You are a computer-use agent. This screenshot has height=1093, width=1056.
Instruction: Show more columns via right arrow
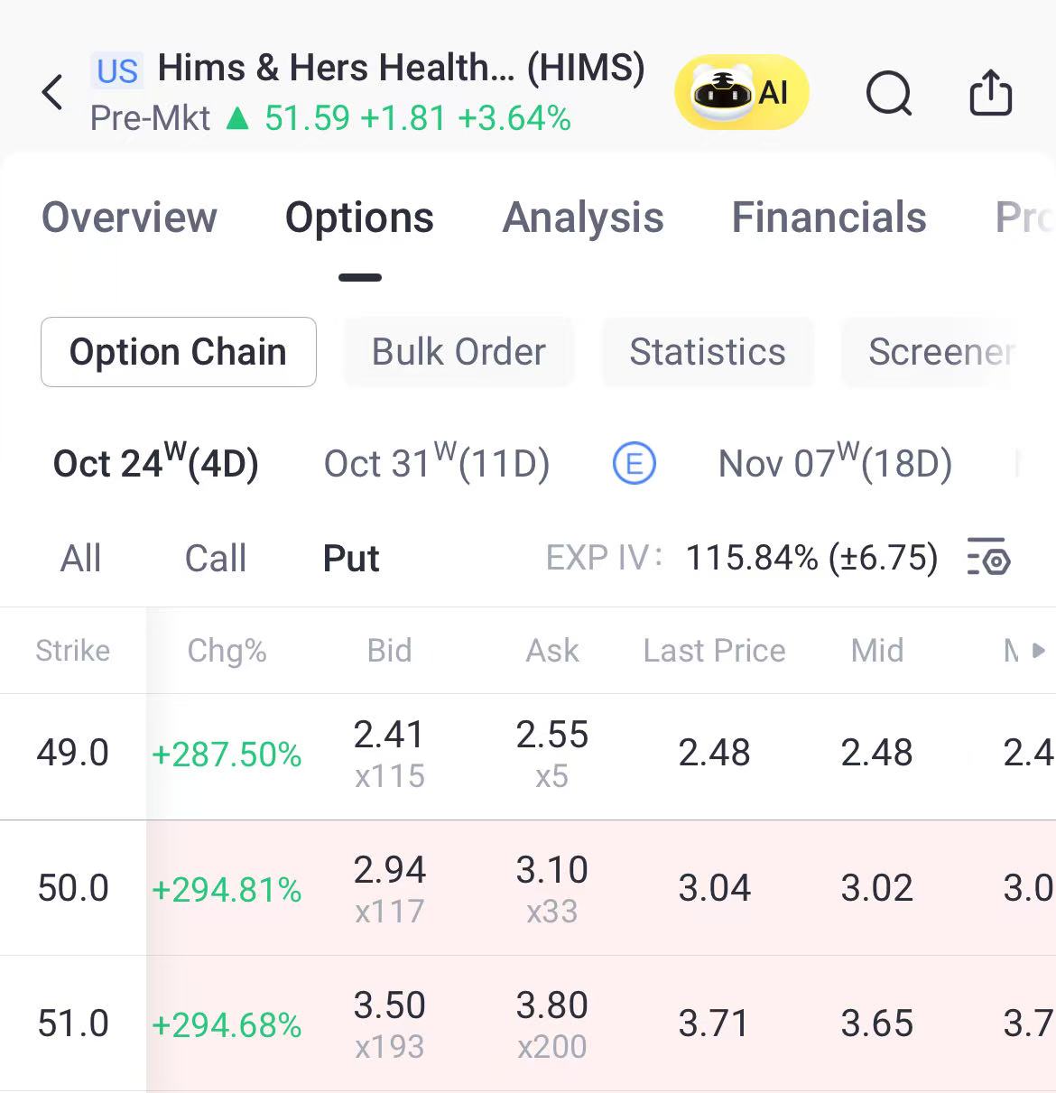click(1039, 650)
